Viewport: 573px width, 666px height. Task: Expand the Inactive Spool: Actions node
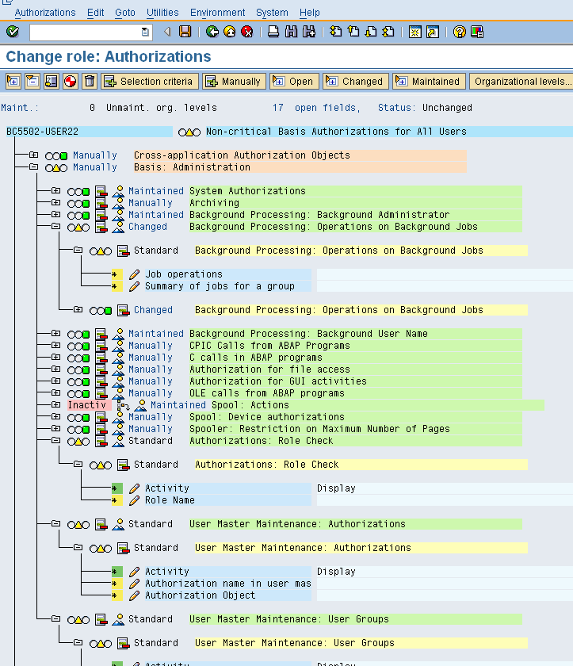[55, 405]
